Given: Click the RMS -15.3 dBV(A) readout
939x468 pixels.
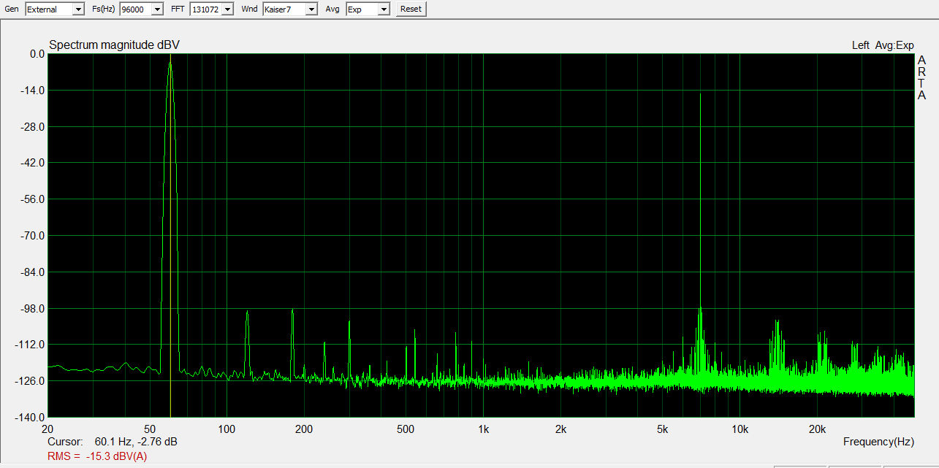Looking at the screenshot, I should [97, 456].
